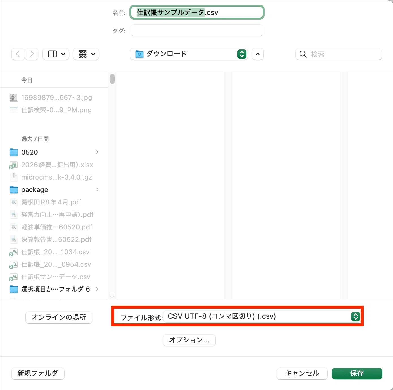Expand the 選択項目か…フォルダ 6 chevron
The height and width of the screenshot is (390, 393).
click(x=97, y=289)
